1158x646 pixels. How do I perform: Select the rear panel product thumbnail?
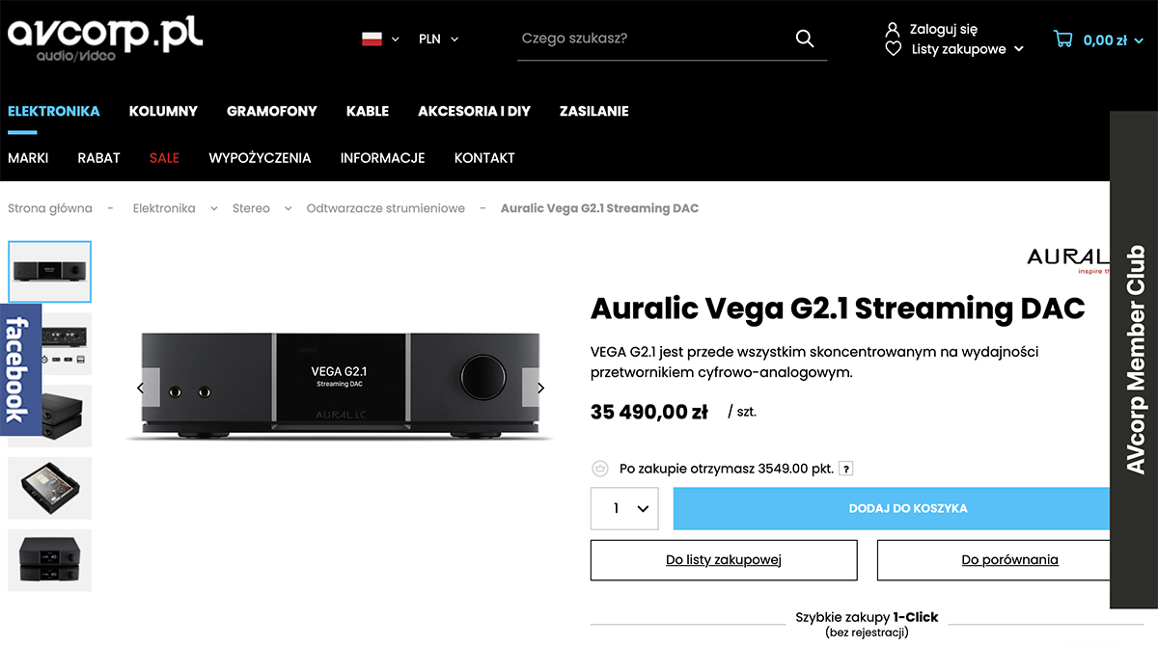(x=50, y=343)
